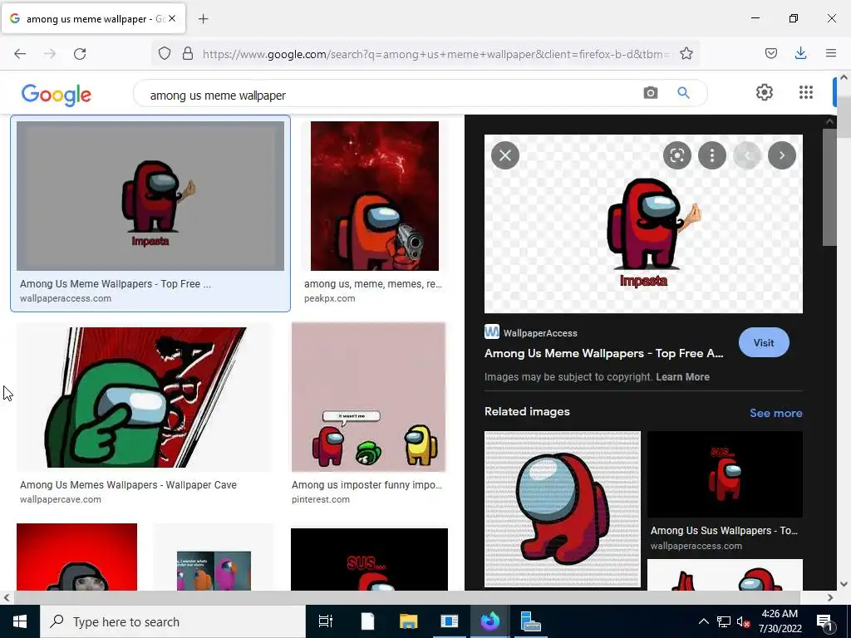The image size is (851, 638).
Task: Open Task View on the taskbar
Action: tap(326, 621)
